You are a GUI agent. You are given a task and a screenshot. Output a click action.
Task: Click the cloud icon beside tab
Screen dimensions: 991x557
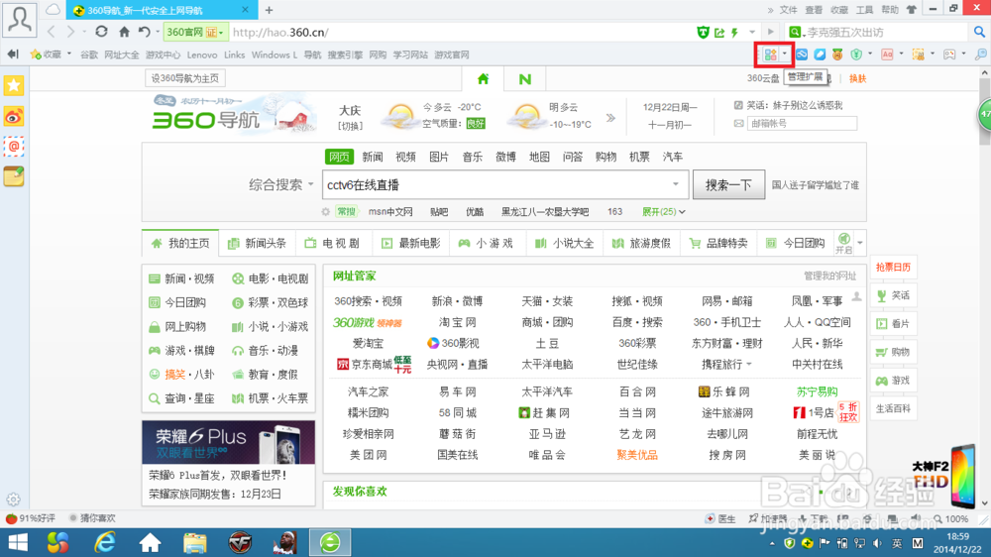54,10
